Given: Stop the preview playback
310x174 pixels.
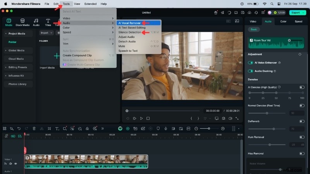Looking at the screenshot, I should point(148,118).
